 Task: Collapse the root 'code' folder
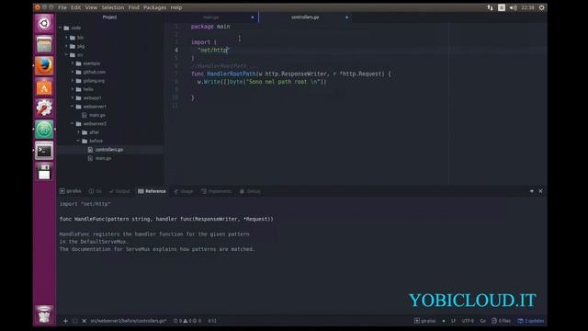point(61,28)
